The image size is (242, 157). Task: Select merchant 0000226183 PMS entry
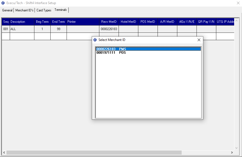click(148, 49)
